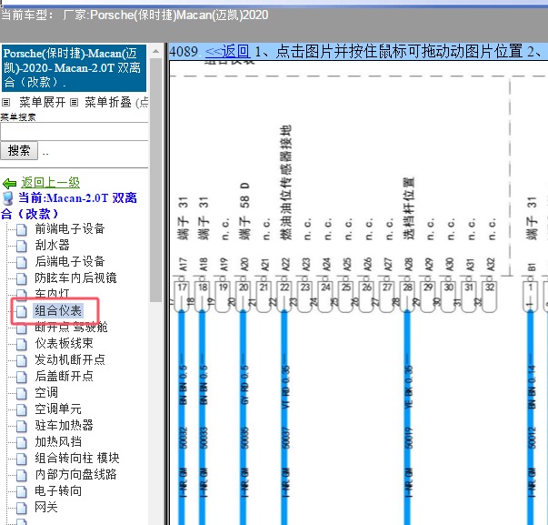
Task: Click the 返回上一级 green arrow icon
Action: [9, 184]
